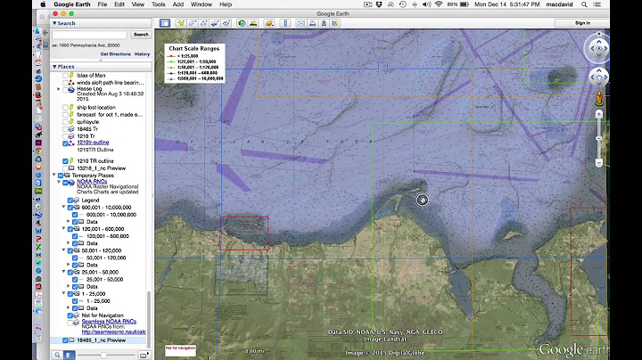Expand Data under 1 - 25,000

click(69, 307)
